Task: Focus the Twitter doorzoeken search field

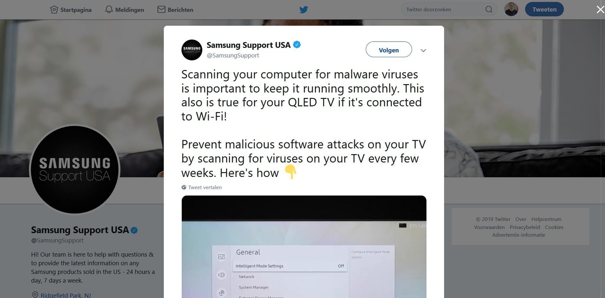Action: tap(444, 9)
